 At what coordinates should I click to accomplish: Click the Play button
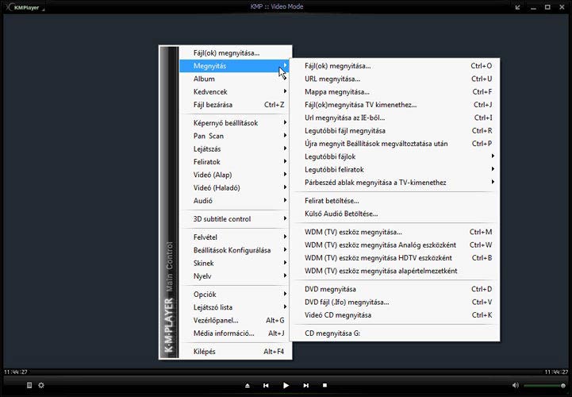tap(286, 385)
